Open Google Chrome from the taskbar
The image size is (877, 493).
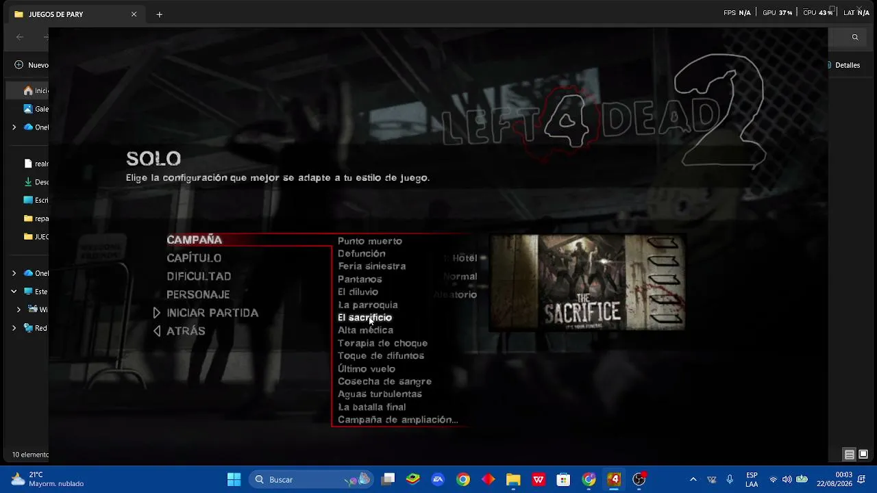[x=463, y=479]
